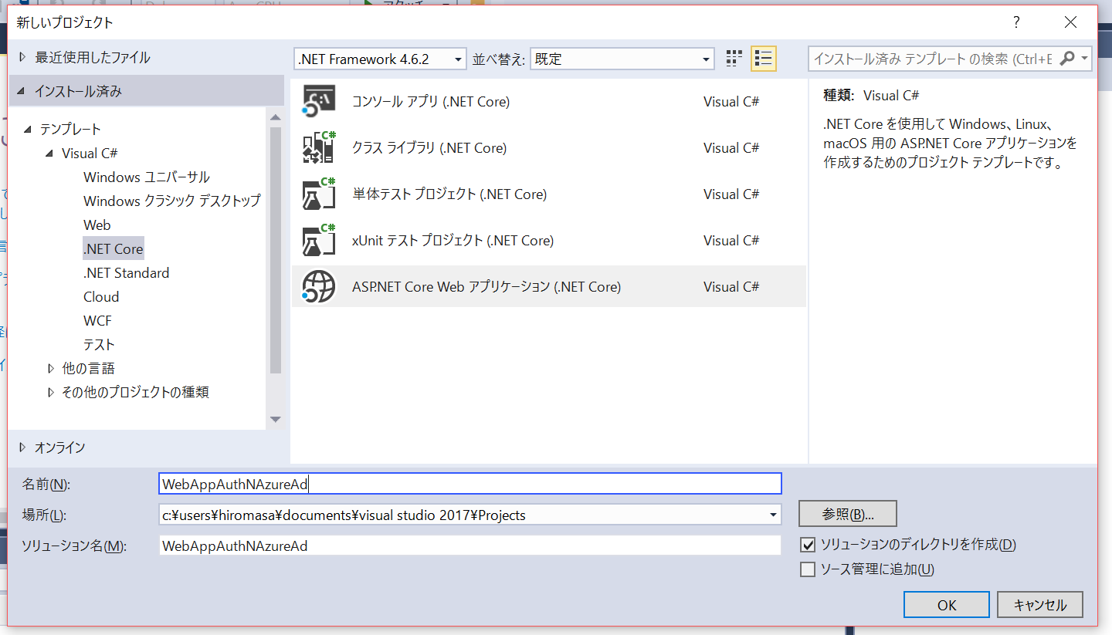Select the ASP.NET Core Web アプリケーション globe icon
This screenshot has height=635, width=1112.
[x=318, y=286]
